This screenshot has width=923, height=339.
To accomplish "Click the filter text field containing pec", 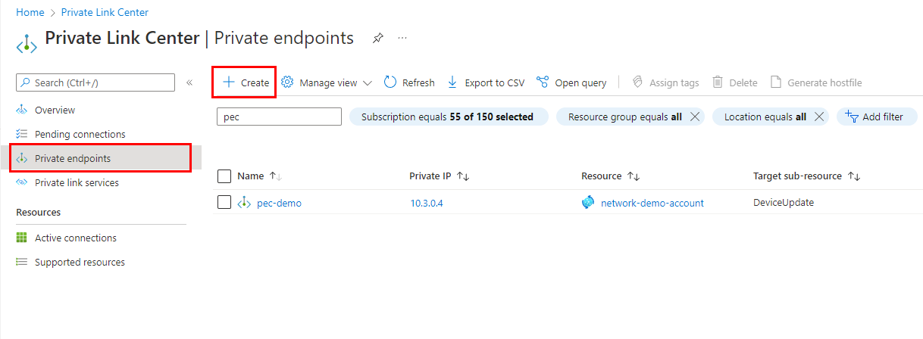I will coord(279,117).
